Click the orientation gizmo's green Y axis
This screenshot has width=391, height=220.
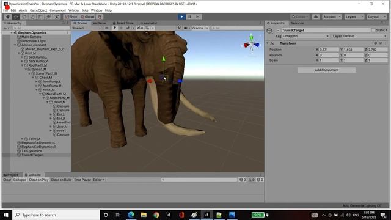pyautogui.click(x=251, y=38)
